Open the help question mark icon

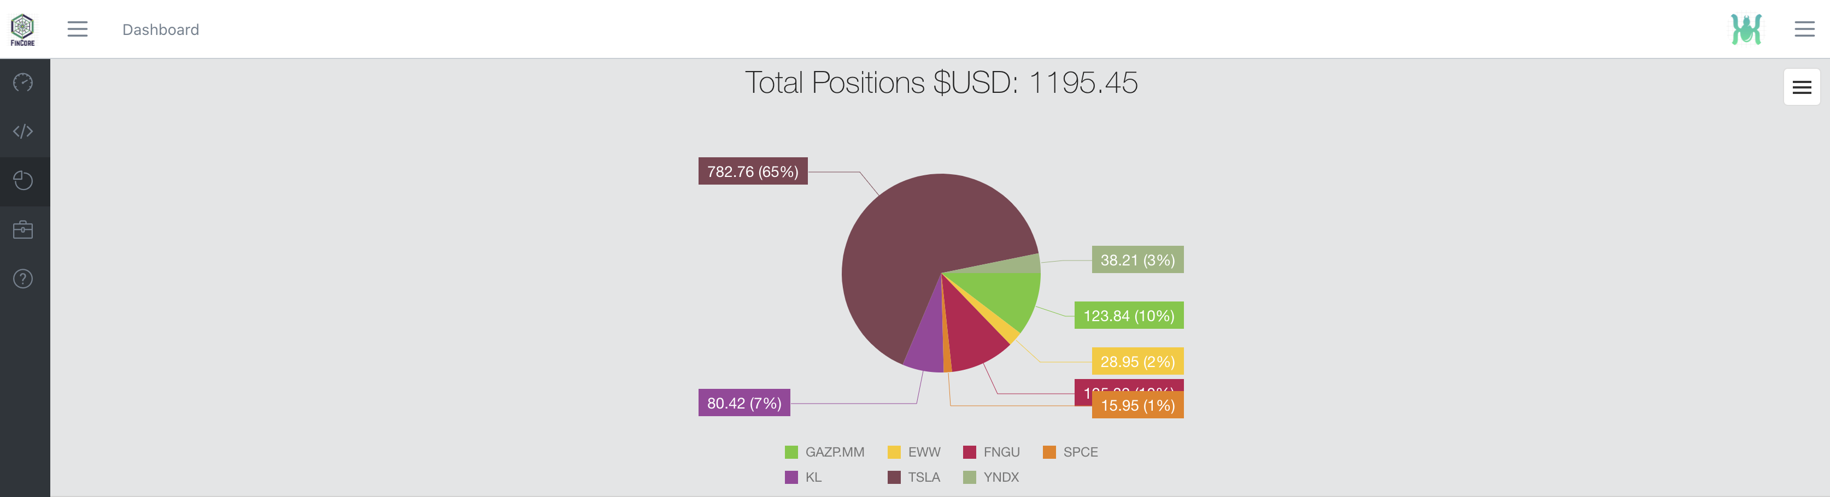23,279
